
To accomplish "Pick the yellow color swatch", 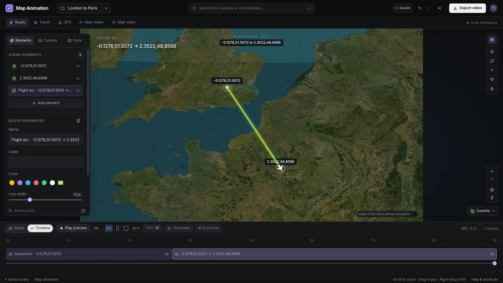I will pyautogui.click(x=12, y=183).
